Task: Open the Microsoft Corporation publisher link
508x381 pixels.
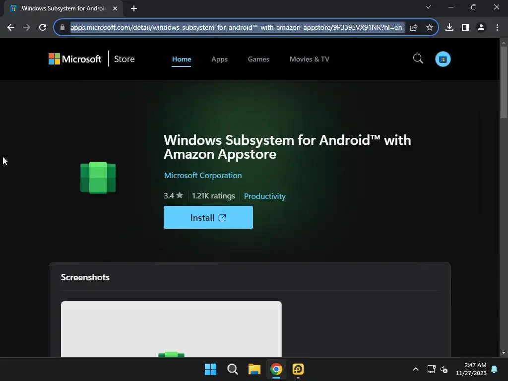Action: [x=203, y=176]
